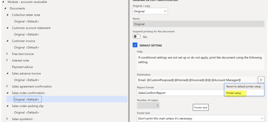Screen dimensions: 268x122
Task: Expand the Free text invoice node
Action: tap(7, 54)
